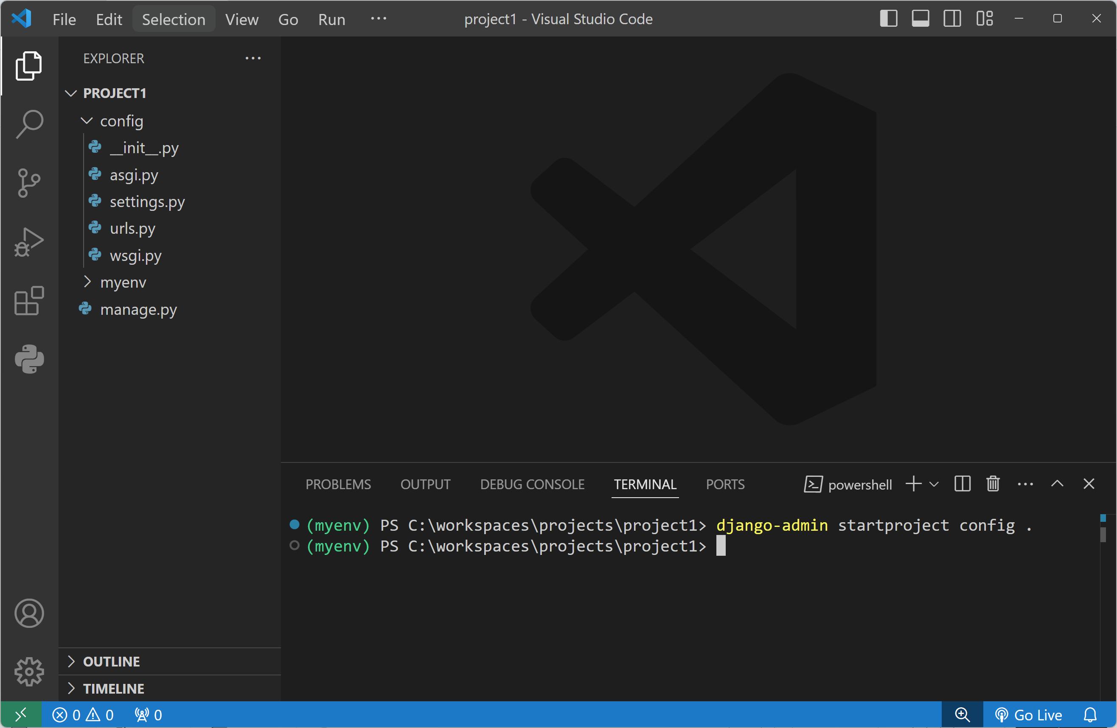Toggle secondary side bar button
The image size is (1117, 728).
pyautogui.click(x=952, y=19)
